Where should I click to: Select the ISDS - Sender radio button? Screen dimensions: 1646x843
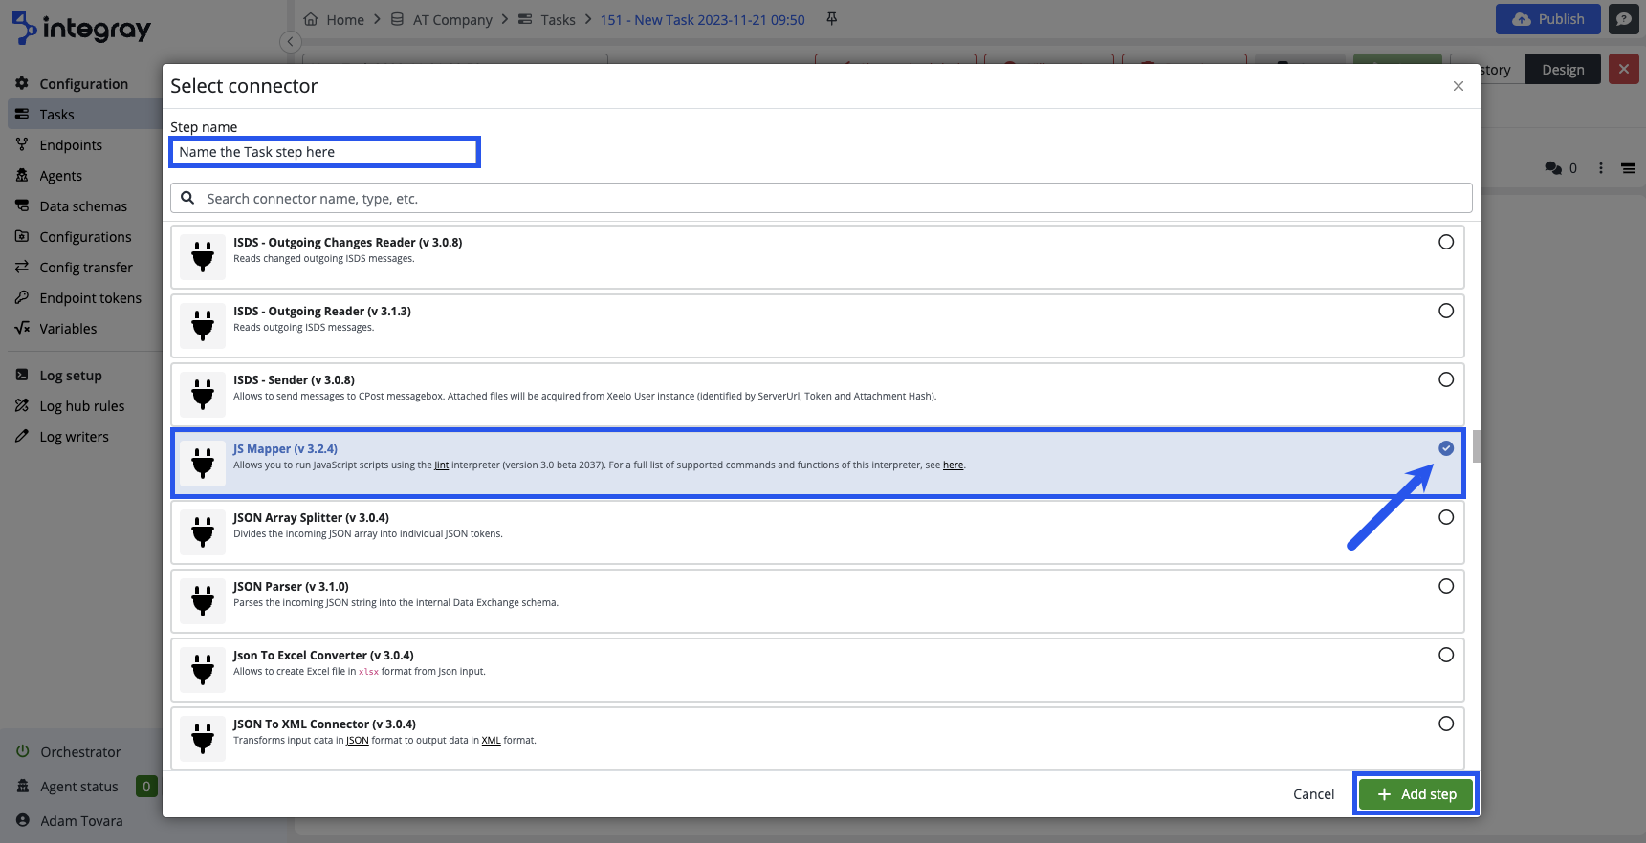coord(1445,379)
